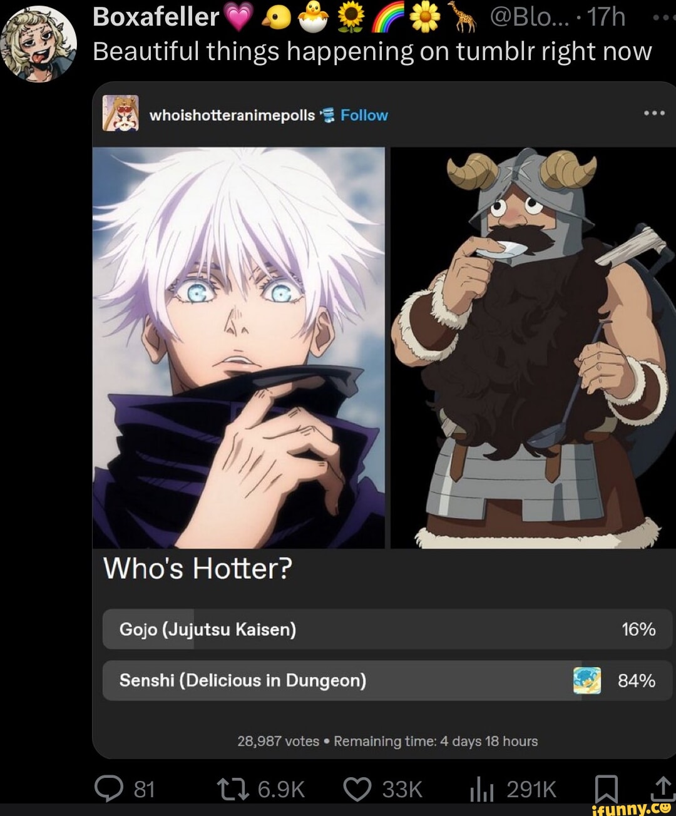Share the tweet with the upload arrow icon
Screen dimensions: 676x816
click(x=663, y=788)
